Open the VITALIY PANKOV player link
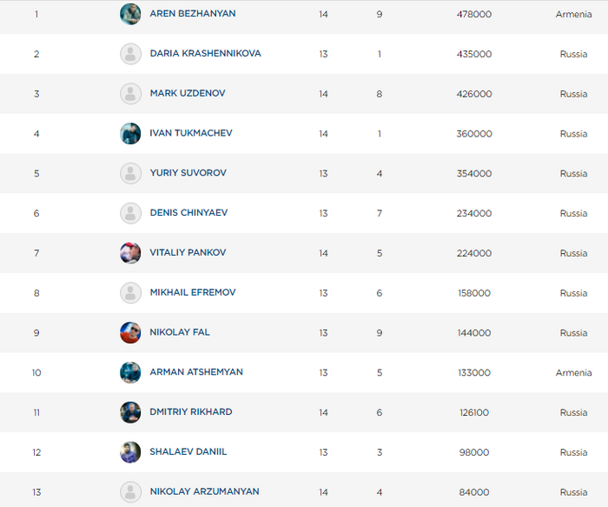 click(x=188, y=253)
